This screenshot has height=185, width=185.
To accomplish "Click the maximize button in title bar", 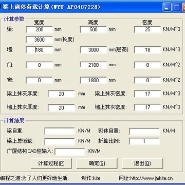I will [x=176, y=7].
